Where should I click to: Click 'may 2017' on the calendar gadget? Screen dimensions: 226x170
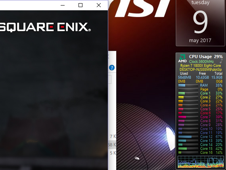[200, 40]
